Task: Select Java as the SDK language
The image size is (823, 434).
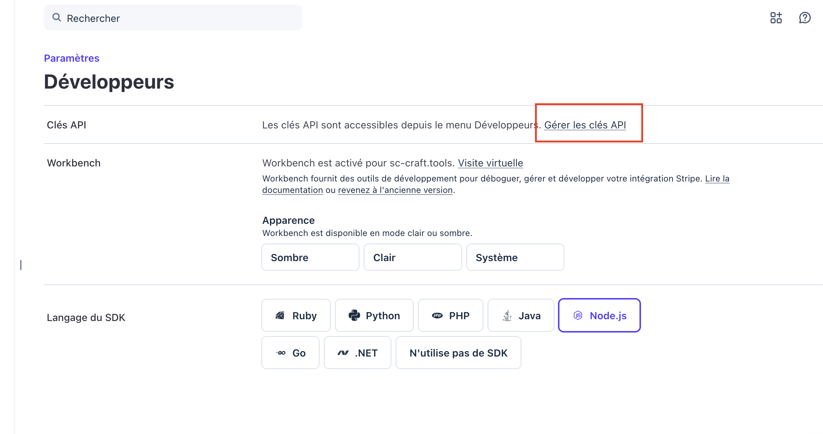Action: pyautogui.click(x=521, y=315)
